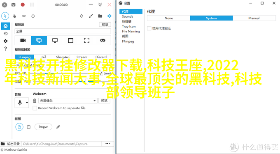Open the 无摄像头 webcam dropdown
280x154 pixels.
point(68,101)
